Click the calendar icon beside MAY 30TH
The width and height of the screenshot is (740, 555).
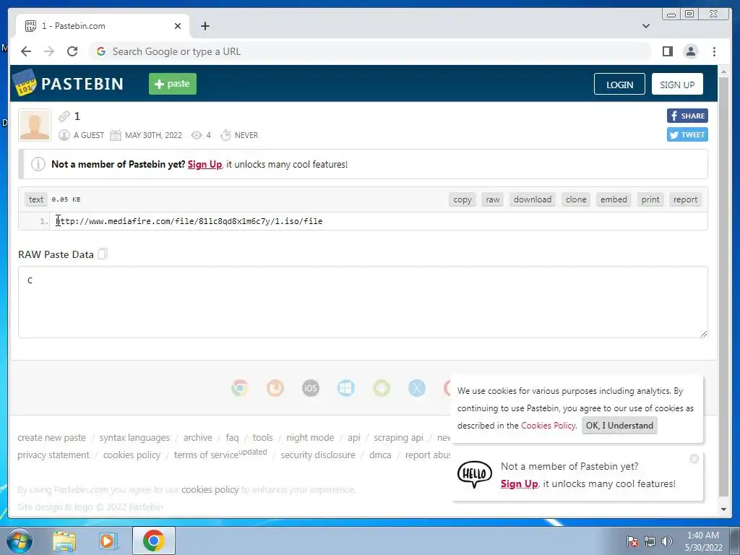pyautogui.click(x=116, y=135)
